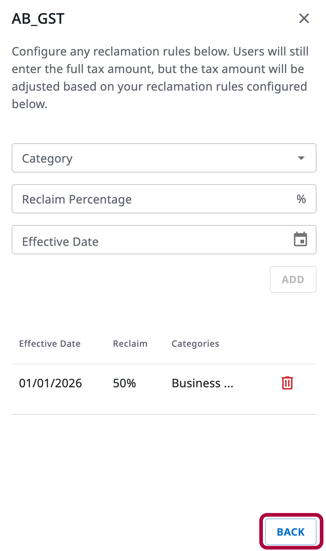The width and height of the screenshot is (326, 551).
Task: Close the AB_GST panel with X
Action: coord(304,18)
